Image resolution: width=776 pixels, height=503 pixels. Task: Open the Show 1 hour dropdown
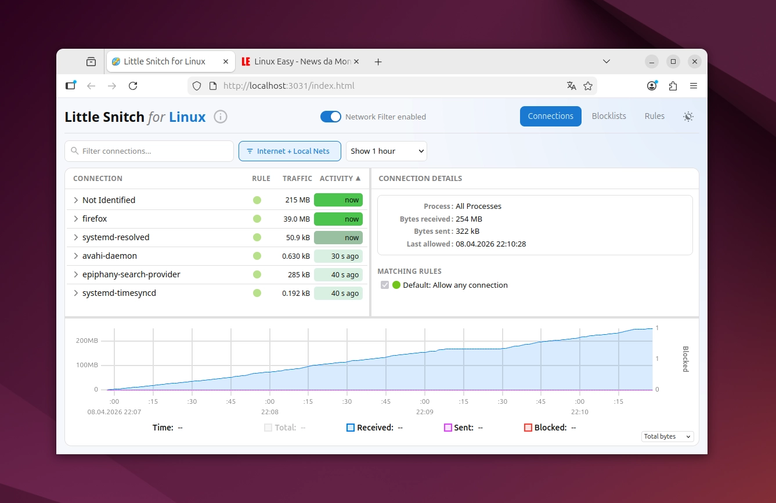pos(386,151)
